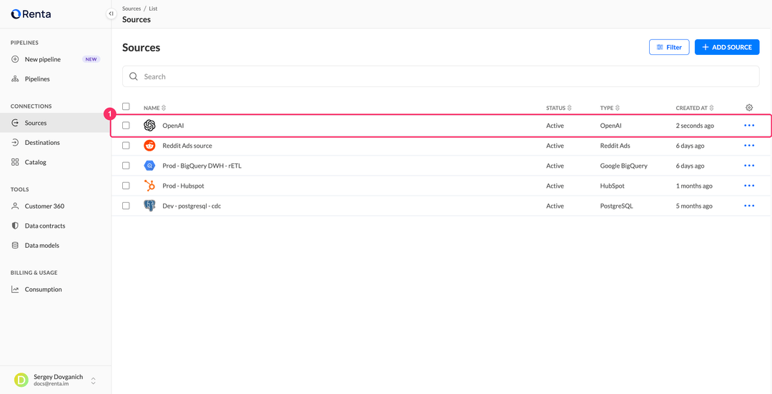Check the box for the OpenAI source
The height and width of the screenshot is (394, 772).
(126, 126)
